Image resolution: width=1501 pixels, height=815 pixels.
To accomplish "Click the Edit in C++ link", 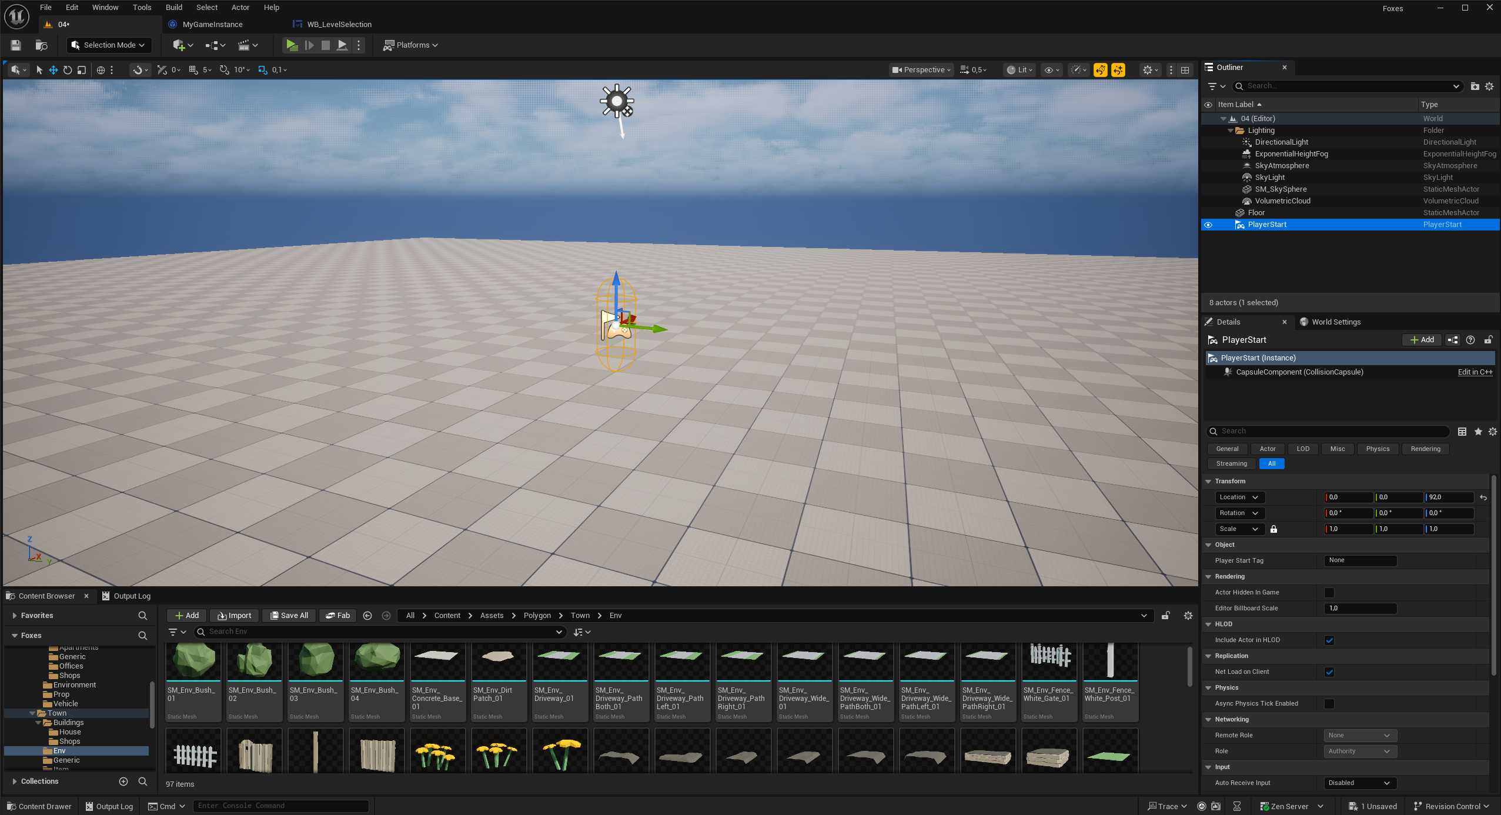I will tap(1475, 372).
